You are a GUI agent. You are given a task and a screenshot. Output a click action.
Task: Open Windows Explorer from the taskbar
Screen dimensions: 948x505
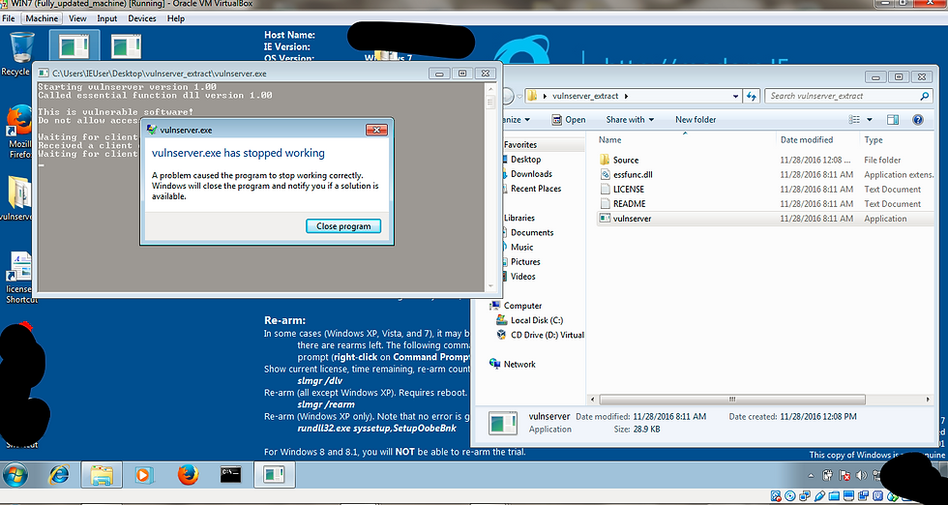[x=102, y=475]
